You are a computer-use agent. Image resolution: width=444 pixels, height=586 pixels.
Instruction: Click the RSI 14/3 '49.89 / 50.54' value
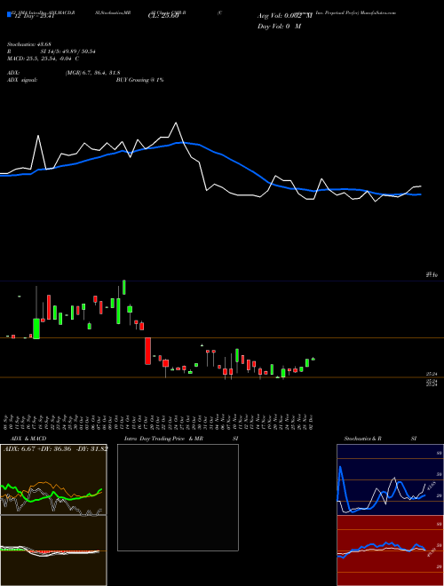(78, 51)
